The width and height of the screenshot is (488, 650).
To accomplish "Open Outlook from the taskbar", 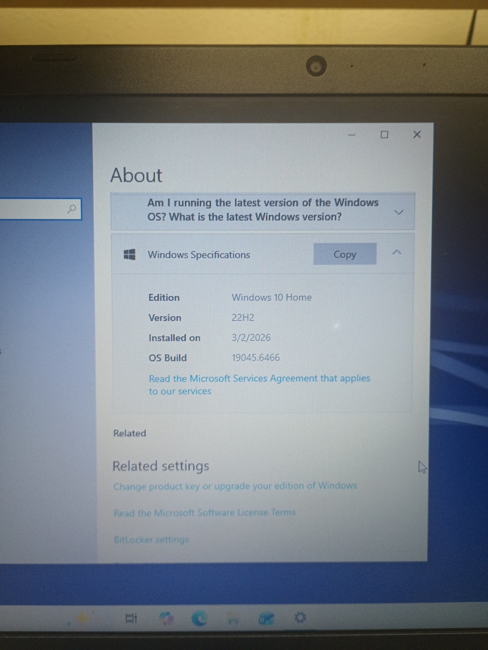I will (x=266, y=619).
